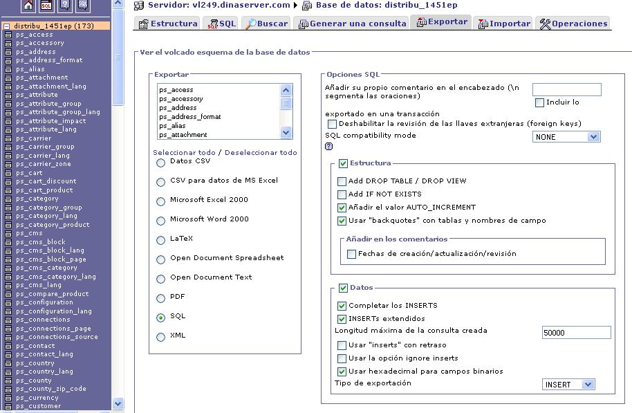Screen dimensions: 632x413
Task: Click the Longitud máxima field showing 50000
Action: pos(577,333)
